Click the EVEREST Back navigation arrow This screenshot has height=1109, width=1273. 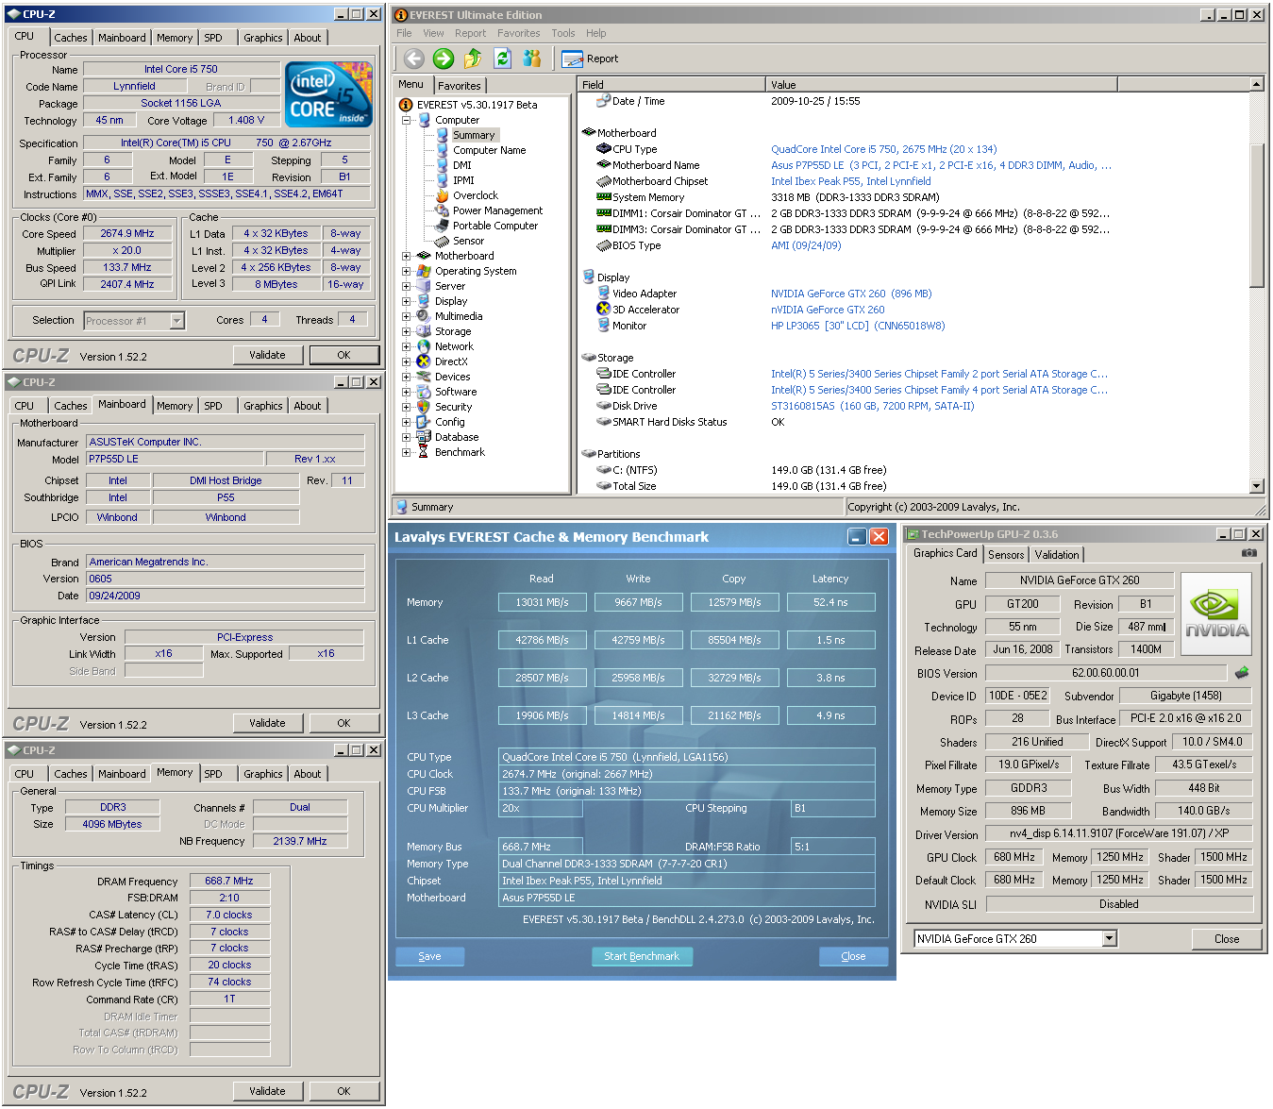[x=414, y=59]
